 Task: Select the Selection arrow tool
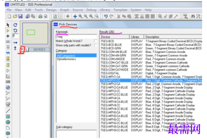tap(8, 25)
